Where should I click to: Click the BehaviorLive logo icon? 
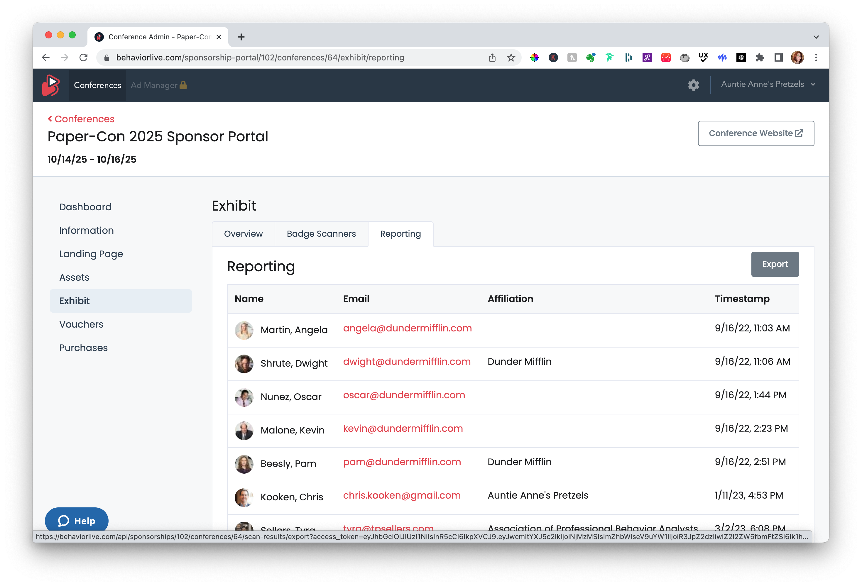(51, 85)
